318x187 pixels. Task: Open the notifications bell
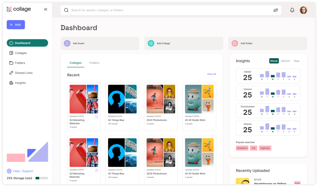pos(292,10)
